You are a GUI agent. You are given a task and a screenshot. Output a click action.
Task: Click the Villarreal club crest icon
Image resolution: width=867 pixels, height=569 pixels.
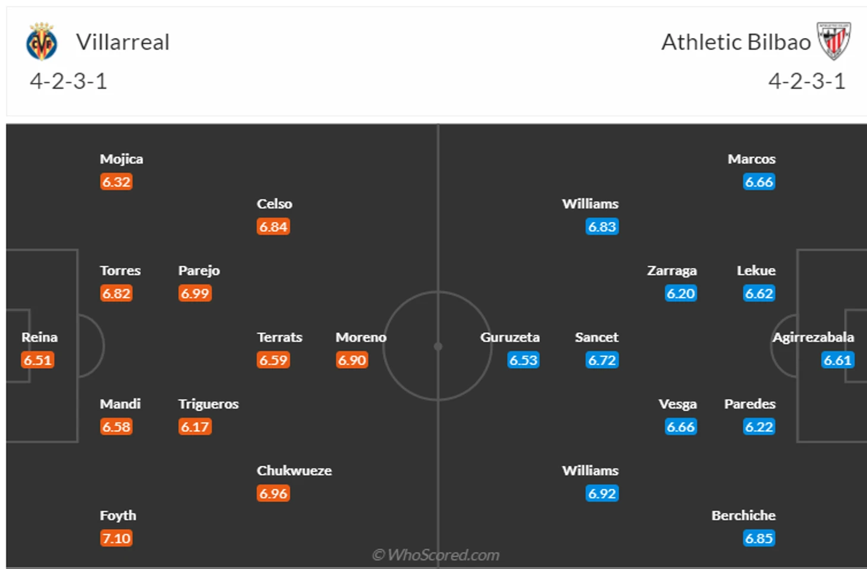coord(42,42)
